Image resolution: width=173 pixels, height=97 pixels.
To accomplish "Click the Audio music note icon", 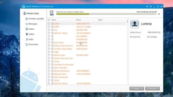I will click(27, 39).
